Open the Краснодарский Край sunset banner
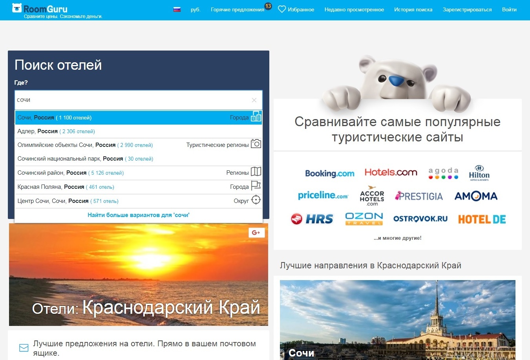 click(139, 275)
